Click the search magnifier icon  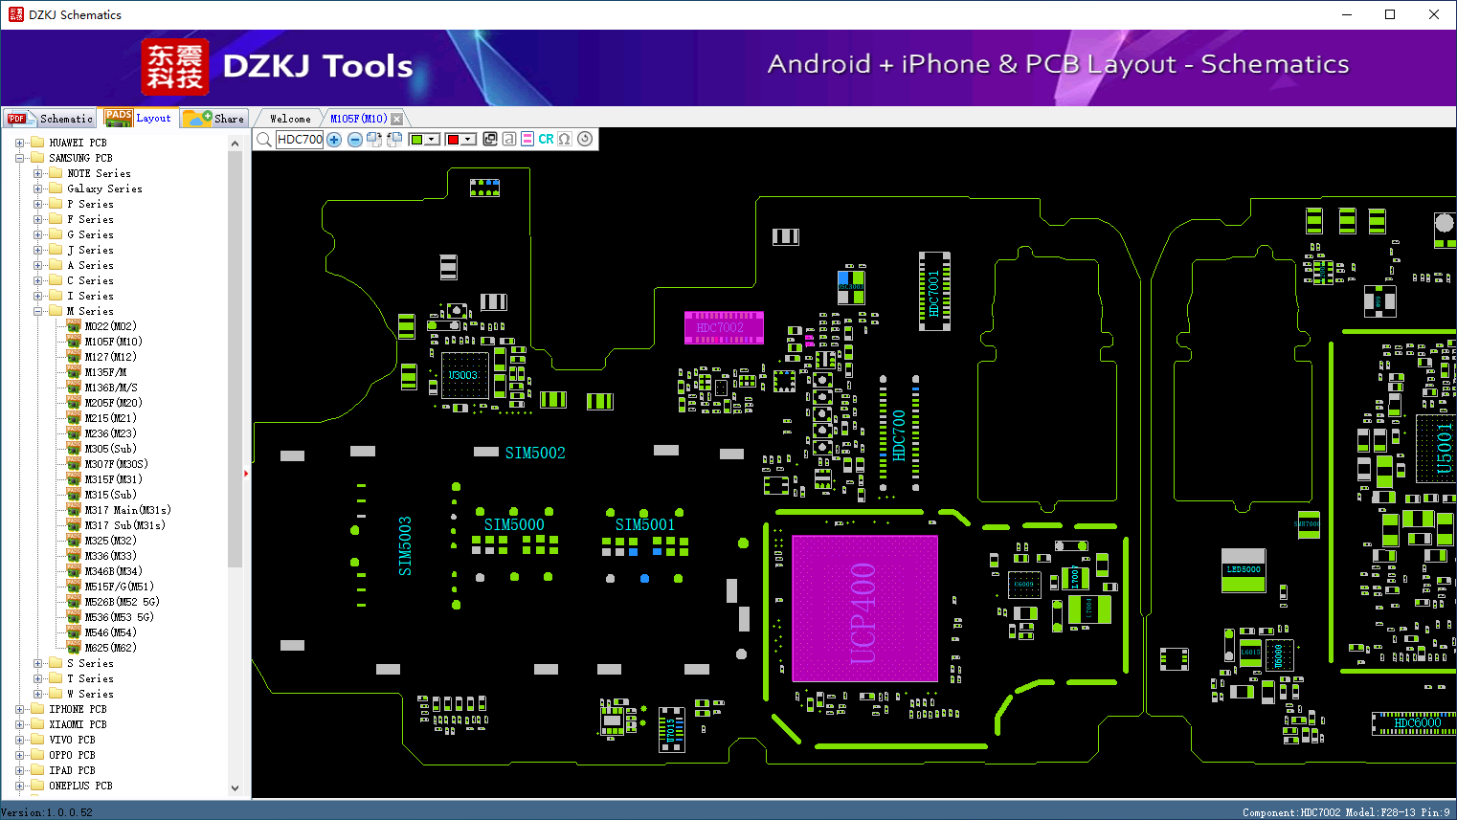[x=264, y=140]
